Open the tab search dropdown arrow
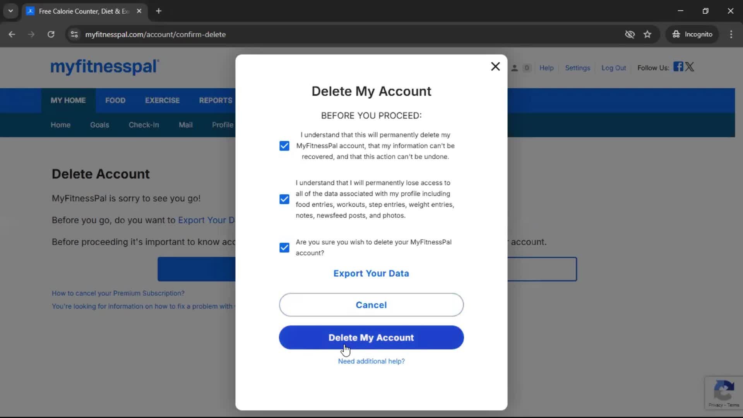Screen dimensions: 743x418 (x=11, y=11)
